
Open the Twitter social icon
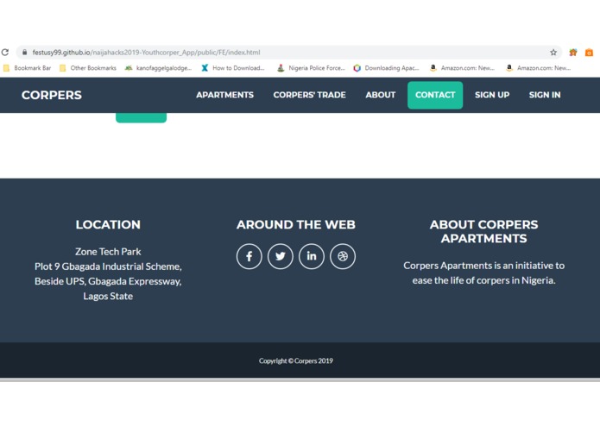coord(281,256)
